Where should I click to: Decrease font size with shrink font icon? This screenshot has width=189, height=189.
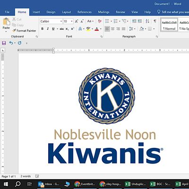point(82,21)
